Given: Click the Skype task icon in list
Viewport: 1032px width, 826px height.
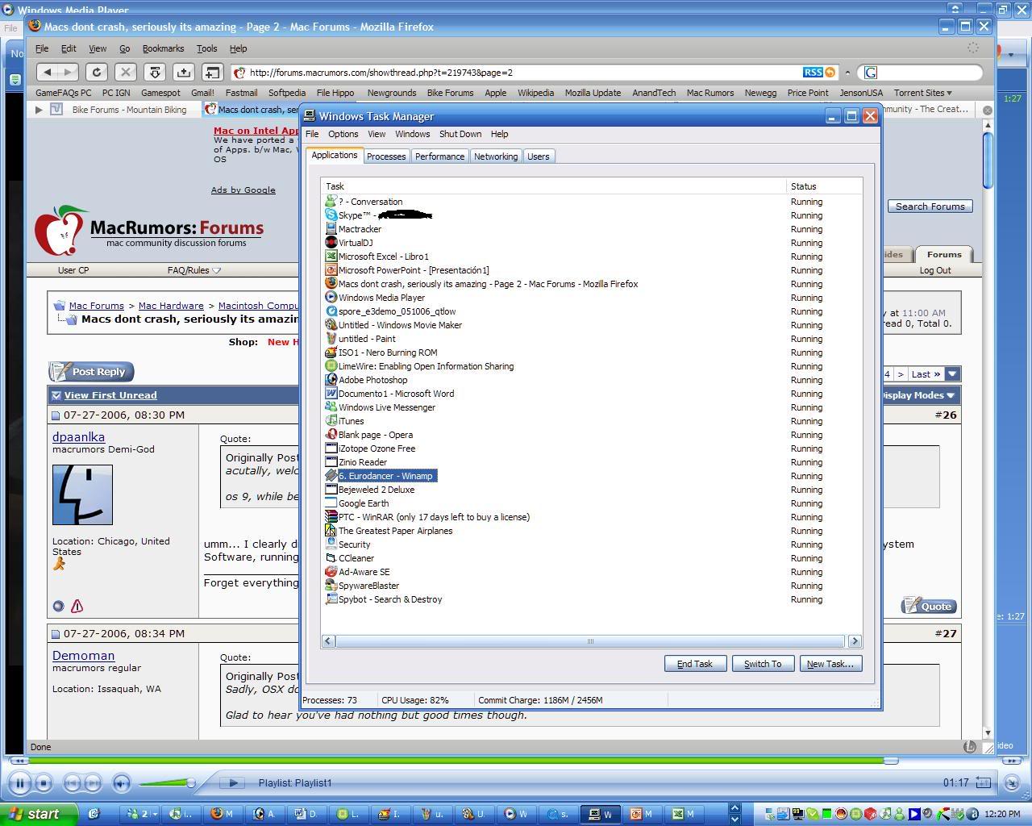Looking at the screenshot, I should 331,215.
